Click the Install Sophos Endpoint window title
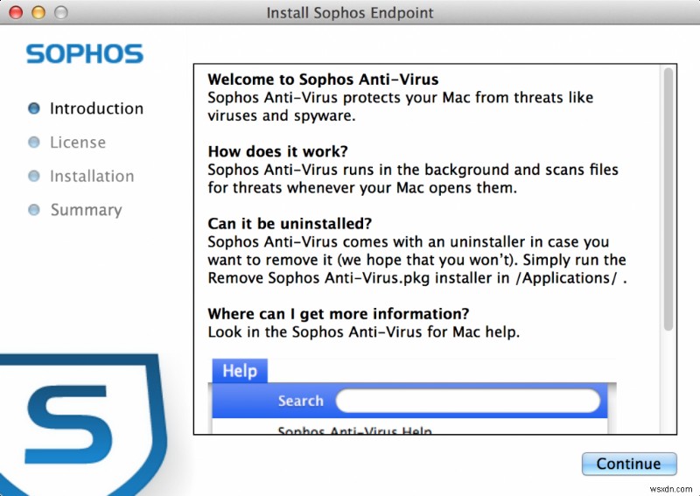 (x=350, y=13)
